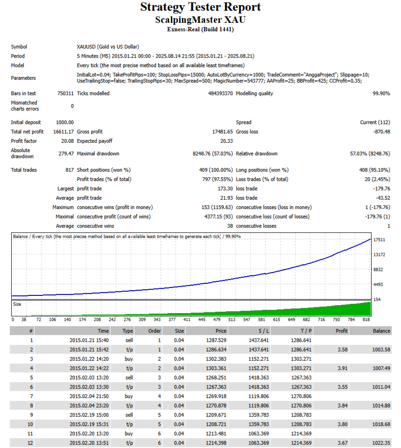Viewport: 401px width, 448px height.
Task: Click the Modelling quality 99.90% value
Action: coord(381,93)
